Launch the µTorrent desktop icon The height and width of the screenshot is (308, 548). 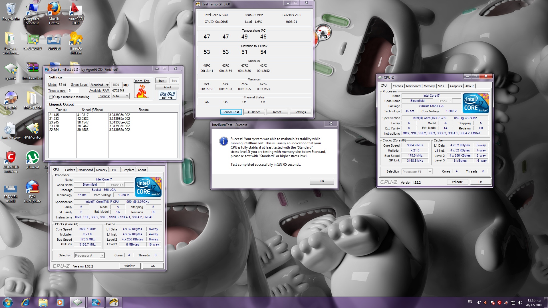33,160
